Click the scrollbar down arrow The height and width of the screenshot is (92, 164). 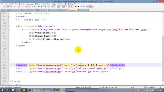pos(163,84)
